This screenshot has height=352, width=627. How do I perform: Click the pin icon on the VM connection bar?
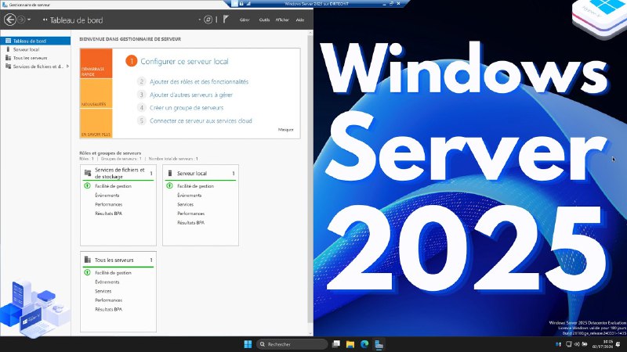(234, 4)
